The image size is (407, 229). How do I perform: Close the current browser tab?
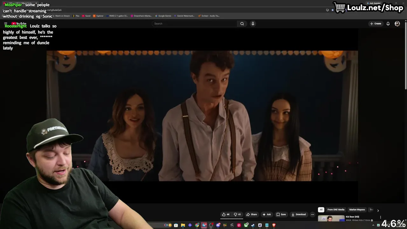pos(36,3)
